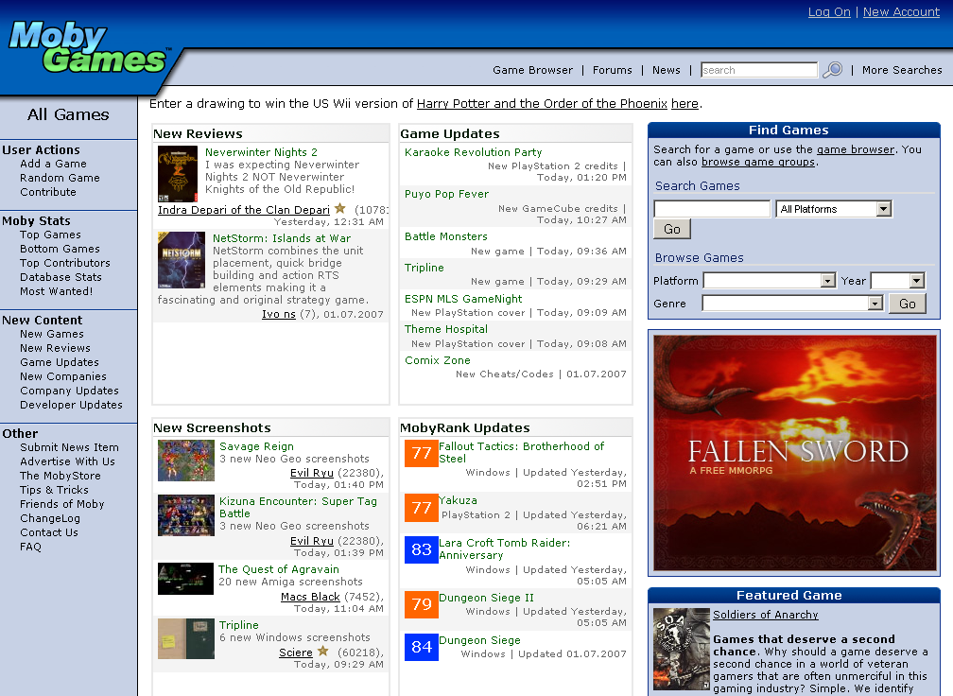953x696 pixels.
Task: Click Contribute in User Actions
Action: tap(48, 191)
